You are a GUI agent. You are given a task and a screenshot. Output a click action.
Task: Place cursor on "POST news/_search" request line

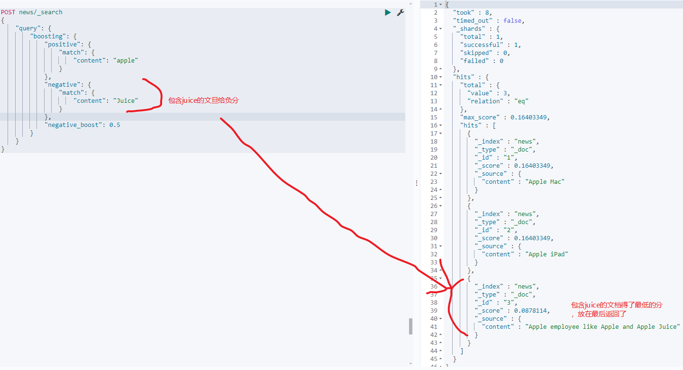tap(31, 12)
